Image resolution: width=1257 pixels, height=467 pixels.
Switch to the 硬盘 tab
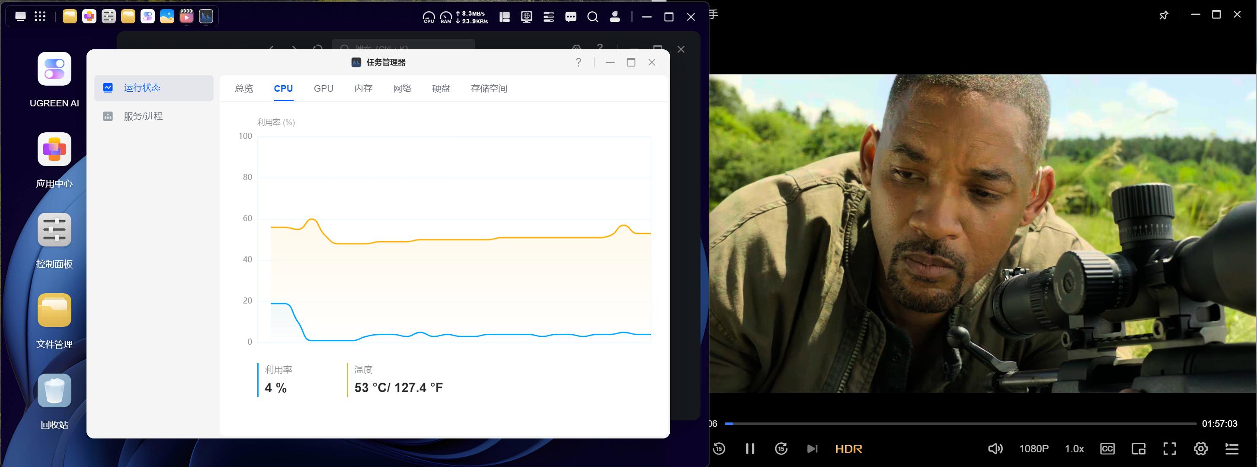click(441, 88)
